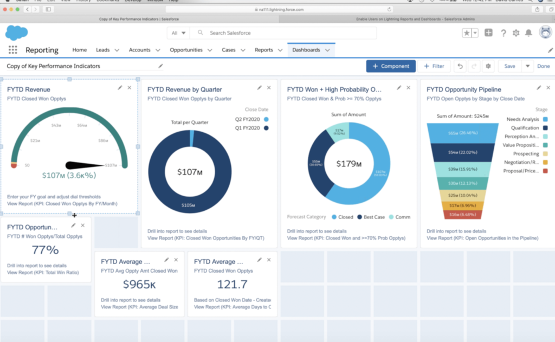Click the redo arrow in dashboard toolbar
The height and width of the screenshot is (342, 555).
tap(474, 66)
